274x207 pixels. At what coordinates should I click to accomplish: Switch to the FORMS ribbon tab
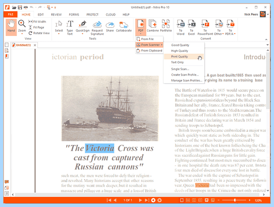74,15
